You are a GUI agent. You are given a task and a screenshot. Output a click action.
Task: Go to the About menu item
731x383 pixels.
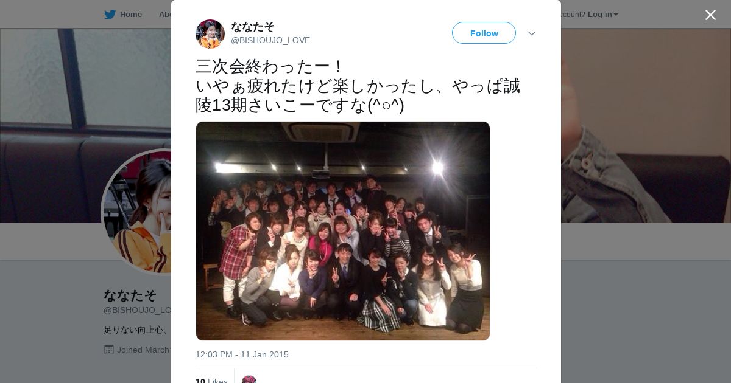[x=164, y=15]
